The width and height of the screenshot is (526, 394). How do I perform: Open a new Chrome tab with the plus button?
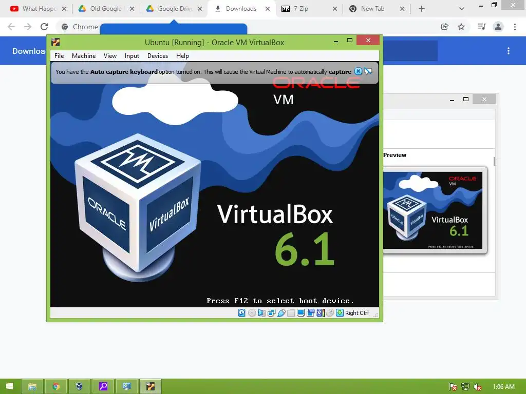pos(422,9)
